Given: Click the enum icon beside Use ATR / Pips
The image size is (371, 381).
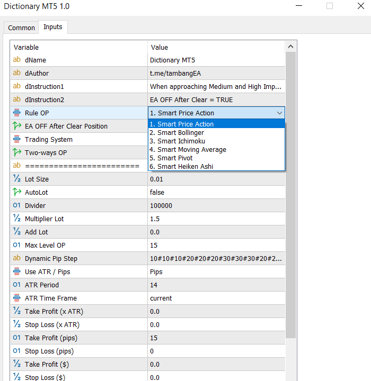Looking at the screenshot, I should click(x=16, y=271).
